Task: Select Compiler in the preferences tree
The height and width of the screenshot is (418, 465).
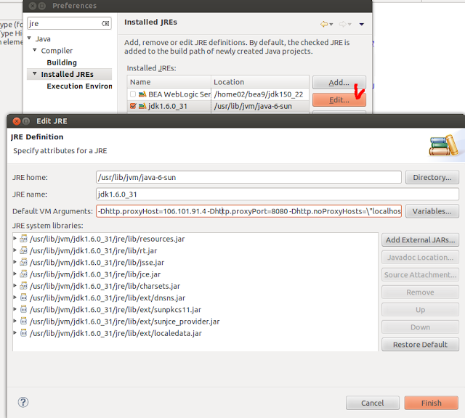Action: pyautogui.click(x=57, y=51)
